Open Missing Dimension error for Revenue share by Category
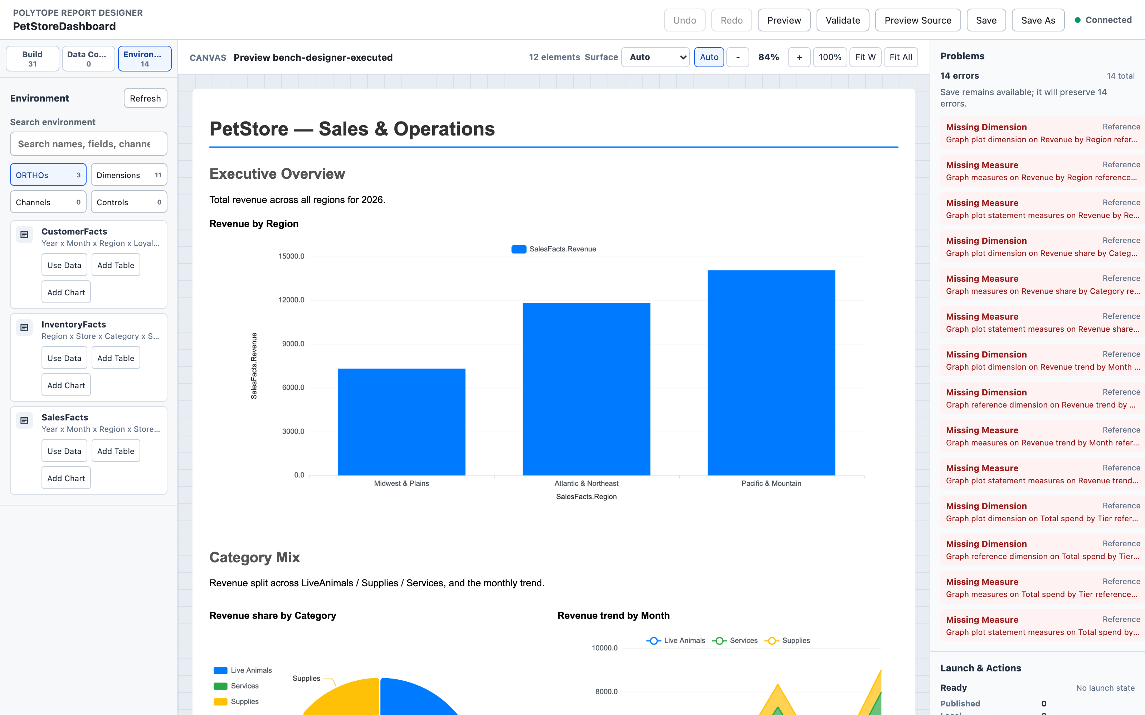 (1043, 246)
